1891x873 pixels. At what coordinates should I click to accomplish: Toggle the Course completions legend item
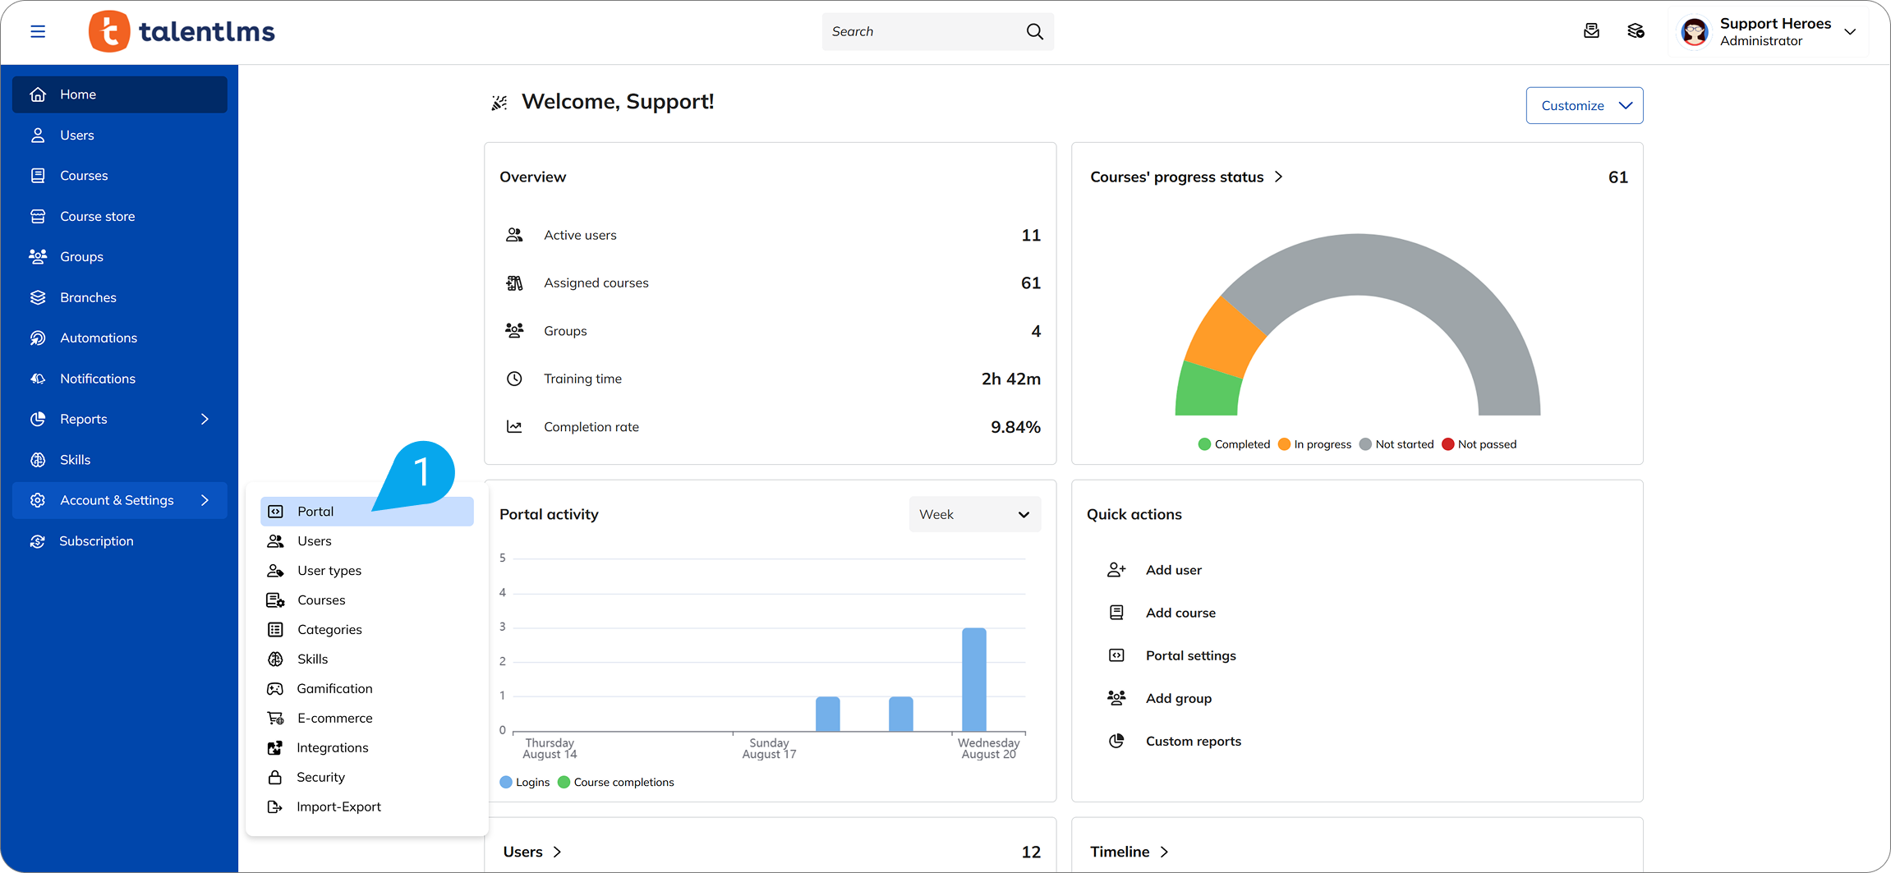click(x=616, y=783)
